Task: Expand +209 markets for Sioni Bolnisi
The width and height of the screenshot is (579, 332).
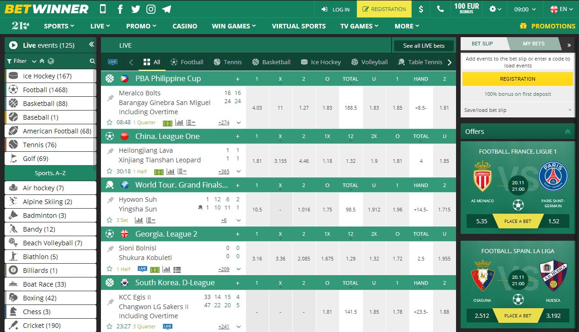Action: click(x=224, y=269)
